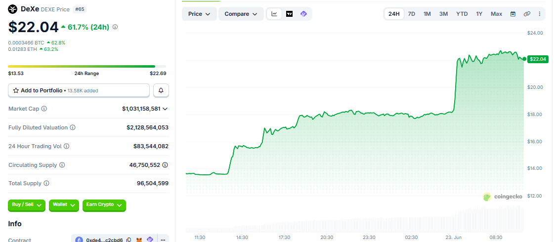Click the 0.01283 ETH value
555x242 pixels.
pyautogui.click(x=22, y=49)
